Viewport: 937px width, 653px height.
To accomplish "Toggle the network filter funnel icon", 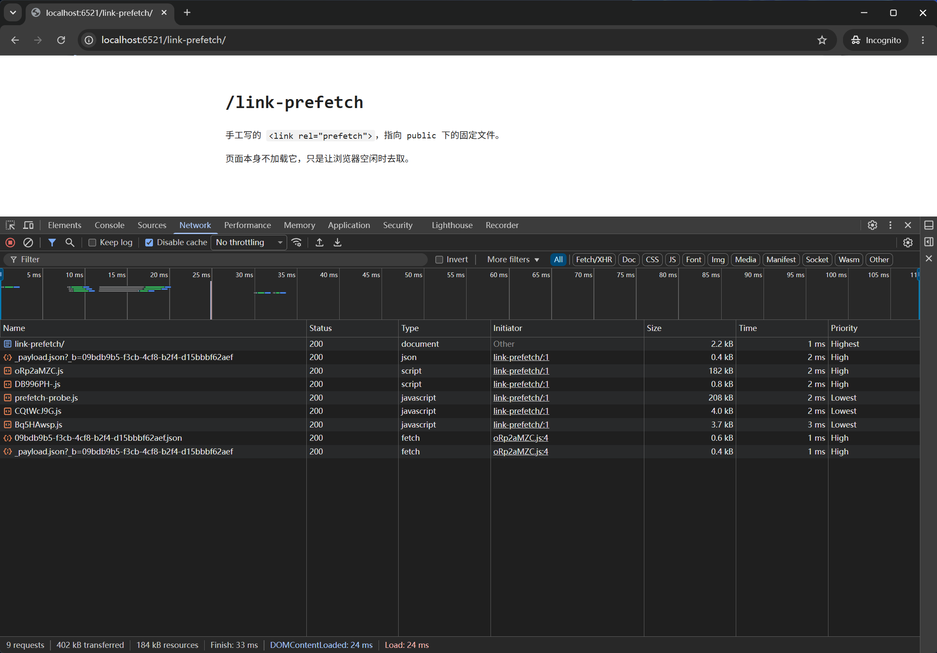I will [52, 243].
